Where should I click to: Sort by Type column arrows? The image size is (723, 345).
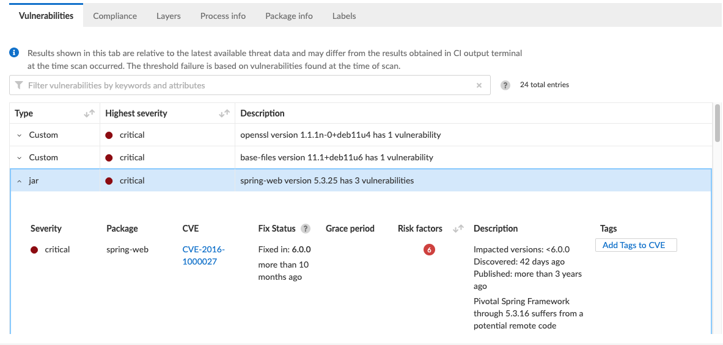pos(89,113)
